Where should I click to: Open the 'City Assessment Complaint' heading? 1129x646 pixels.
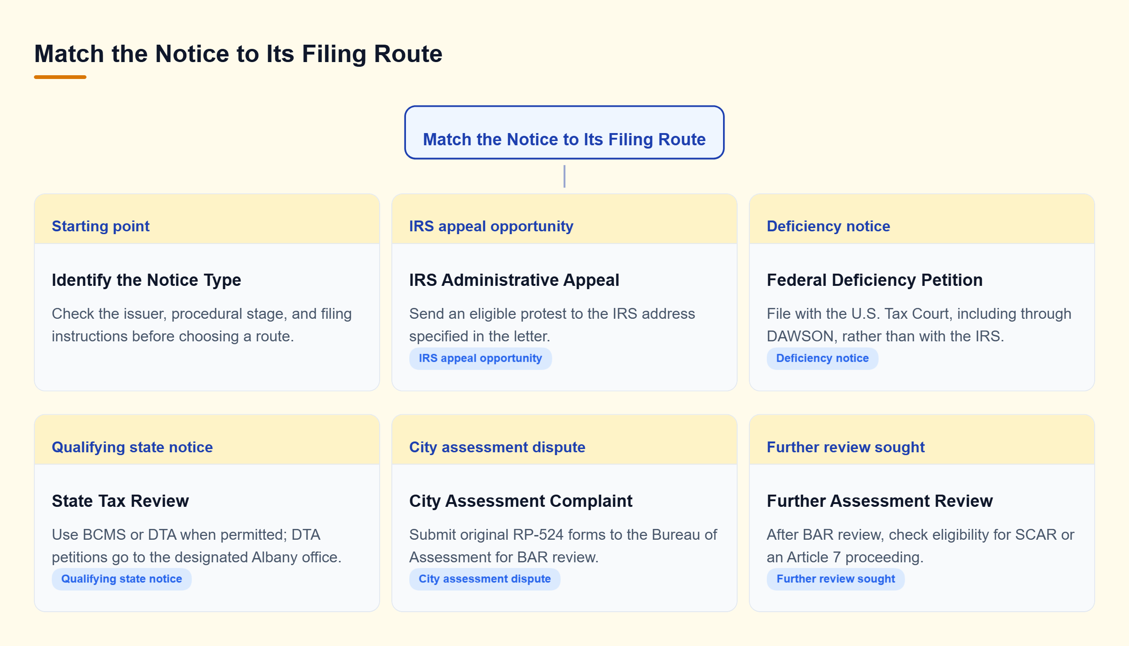tap(521, 501)
